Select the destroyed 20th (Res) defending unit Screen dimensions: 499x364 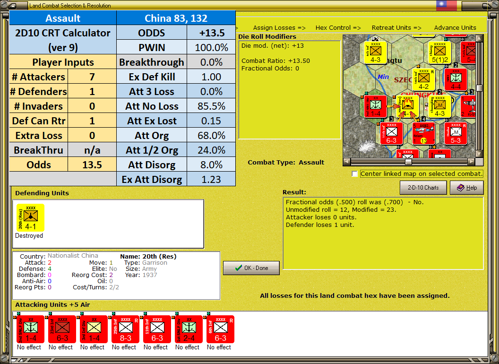coord(30,217)
